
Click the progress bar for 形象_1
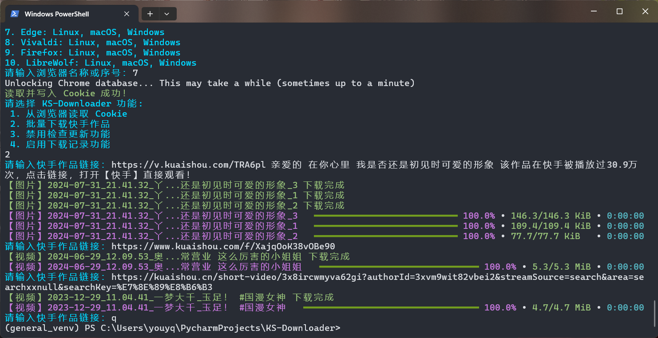(x=386, y=226)
